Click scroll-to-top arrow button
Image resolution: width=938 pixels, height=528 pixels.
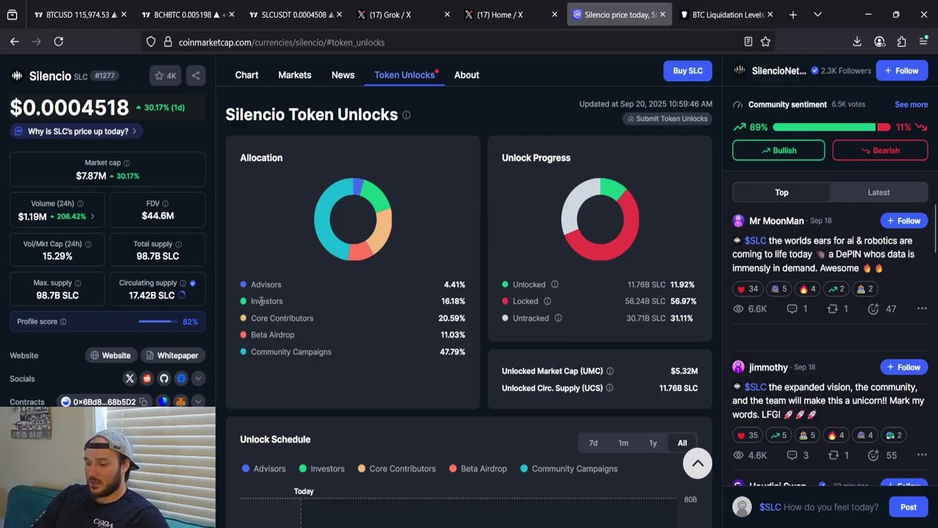698,463
